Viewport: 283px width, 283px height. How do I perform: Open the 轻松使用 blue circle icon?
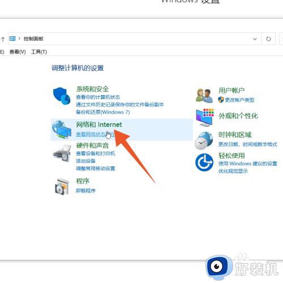pyautogui.click(x=204, y=162)
